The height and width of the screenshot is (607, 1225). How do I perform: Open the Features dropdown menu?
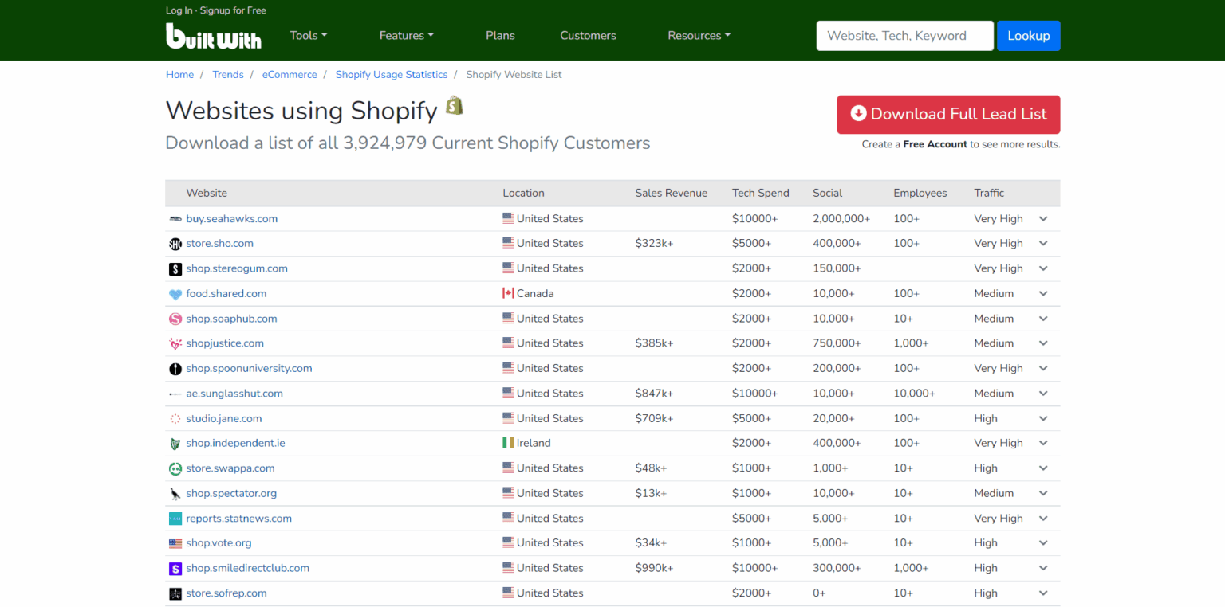click(x=407, y=35)
